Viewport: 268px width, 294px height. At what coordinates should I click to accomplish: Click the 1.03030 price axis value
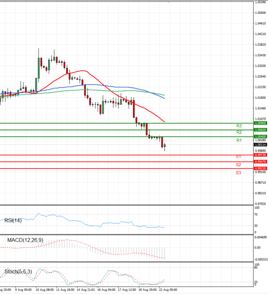tap(260, 66)
